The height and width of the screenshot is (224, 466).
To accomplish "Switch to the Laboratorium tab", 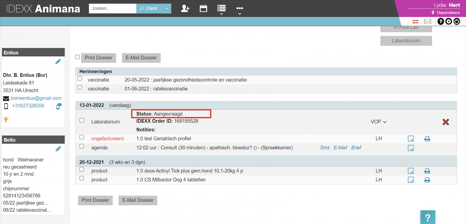I will (x=406, y=41).
